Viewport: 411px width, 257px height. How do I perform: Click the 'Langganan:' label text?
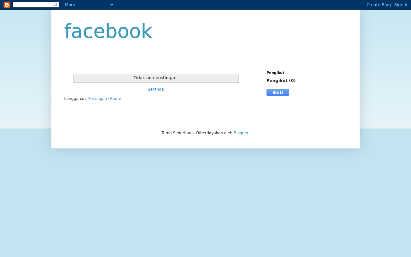[x=75, y=99]
